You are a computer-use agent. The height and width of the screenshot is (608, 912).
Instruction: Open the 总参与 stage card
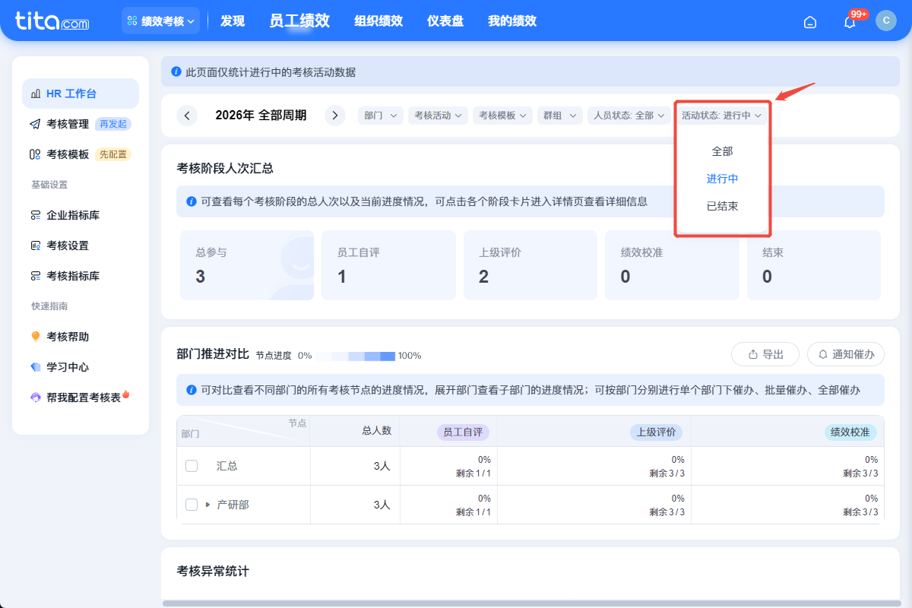[247, 265]
